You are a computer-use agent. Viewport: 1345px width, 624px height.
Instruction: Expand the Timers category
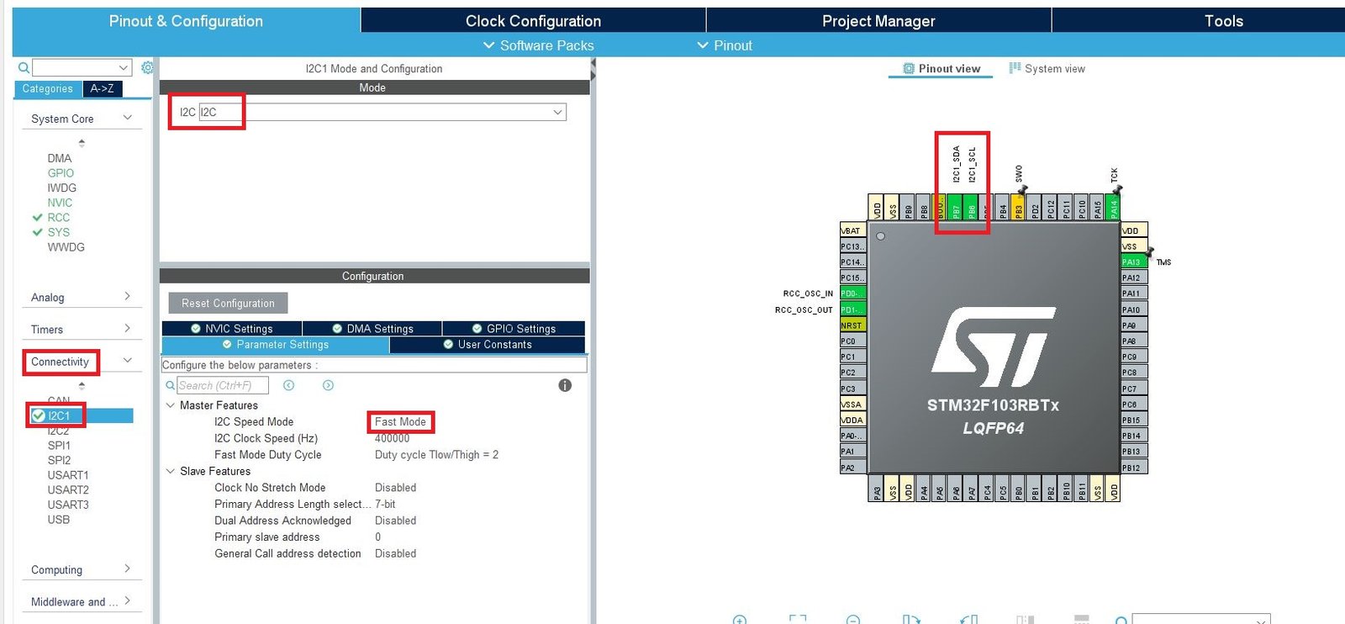(128, 329)
